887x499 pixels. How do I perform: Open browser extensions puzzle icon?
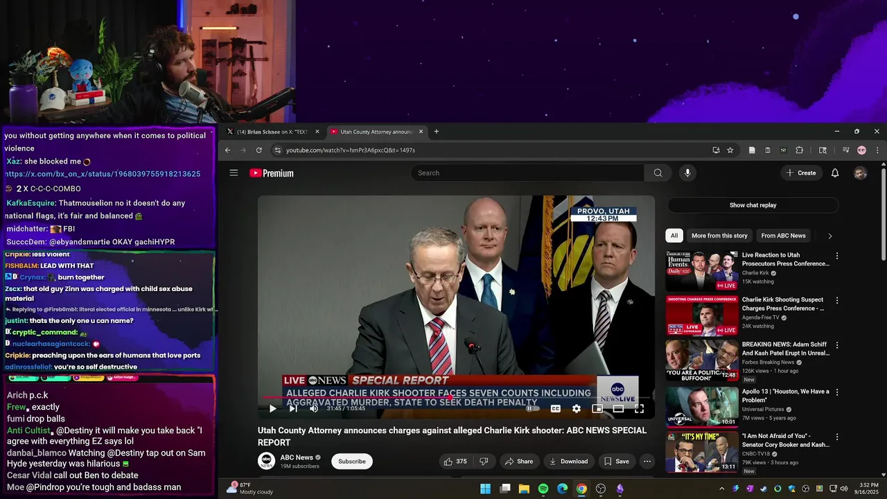(799, 150)
